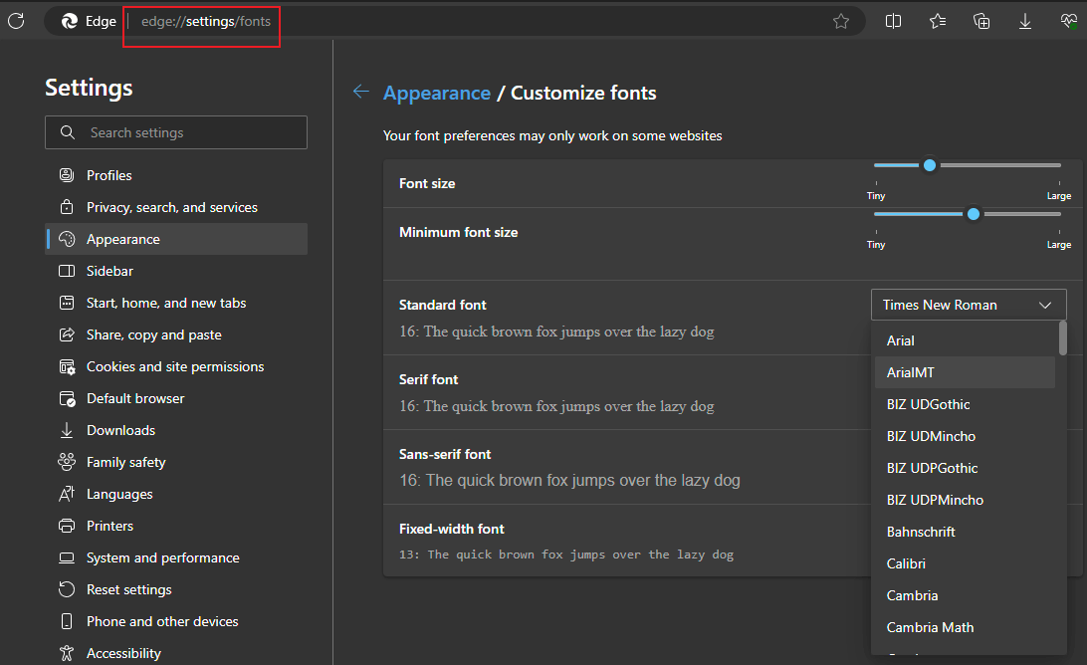Click the Share, copy and paste icon

point(67,334)
